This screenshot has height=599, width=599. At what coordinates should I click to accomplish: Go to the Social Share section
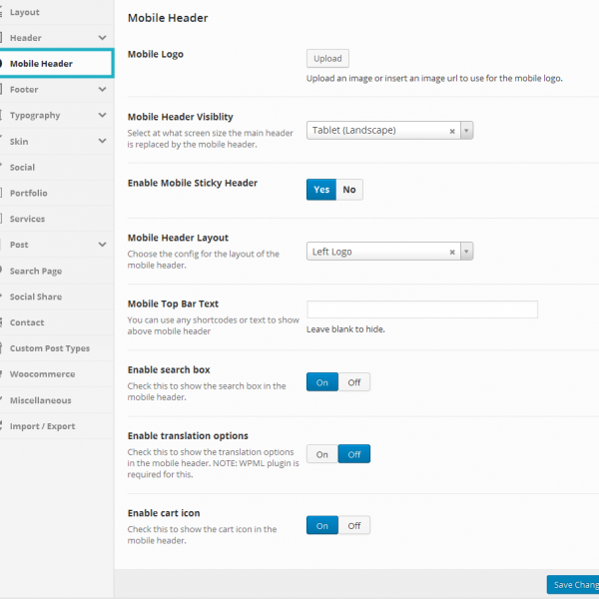[x=36, y=297]
